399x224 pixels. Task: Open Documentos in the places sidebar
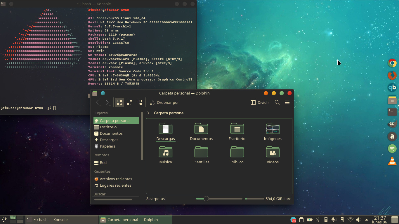(x=116, y=133)
